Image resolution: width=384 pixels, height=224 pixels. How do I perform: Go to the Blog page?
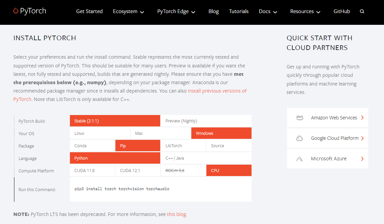(x=213, y=11)
